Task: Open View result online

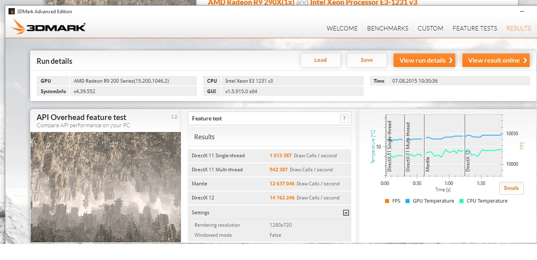Action: point(496,60)
